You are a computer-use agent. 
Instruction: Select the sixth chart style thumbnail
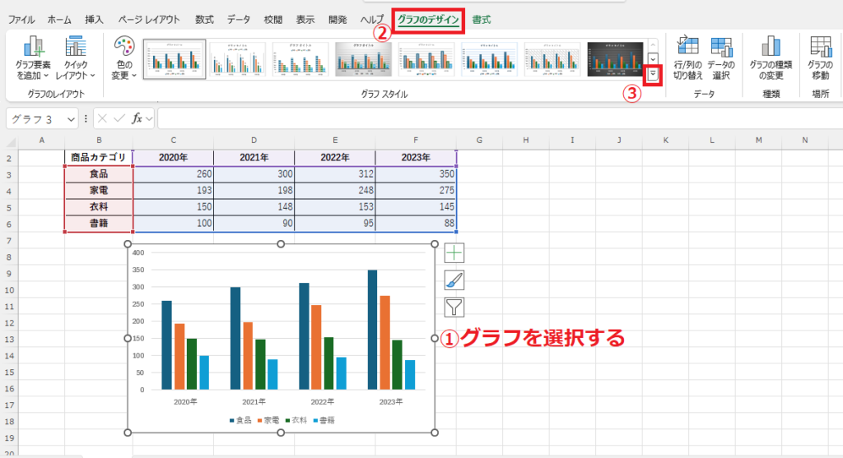tap(489, 59)
